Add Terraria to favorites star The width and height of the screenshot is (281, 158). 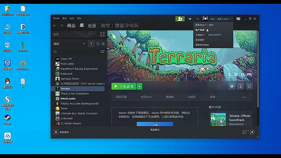tap(249, 86)
